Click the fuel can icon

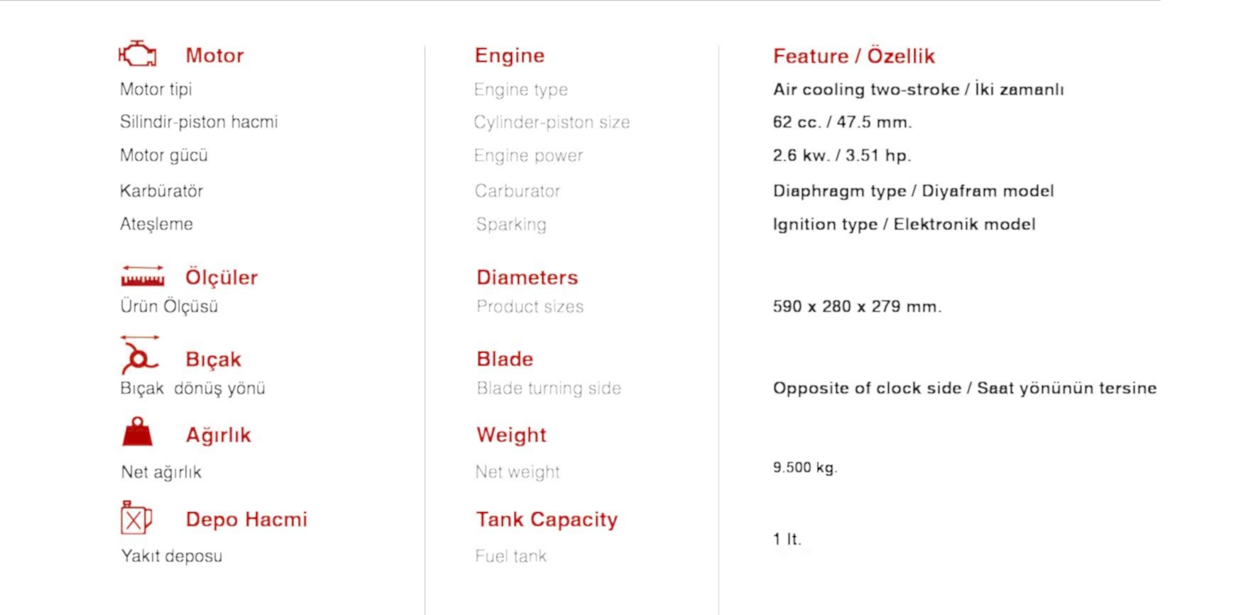click(x=136, y=517)
